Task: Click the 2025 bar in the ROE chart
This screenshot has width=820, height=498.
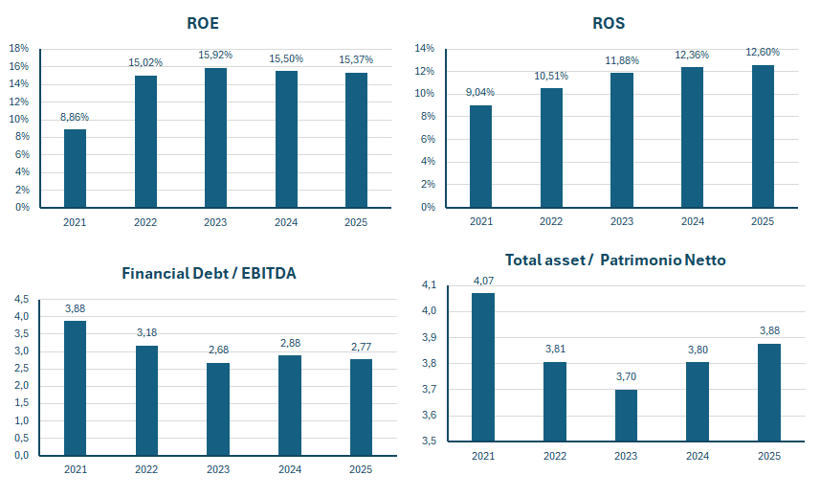Action: [356, 141]
